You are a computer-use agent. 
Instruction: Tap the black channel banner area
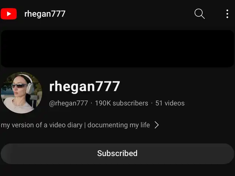click(x=117, y=49)
